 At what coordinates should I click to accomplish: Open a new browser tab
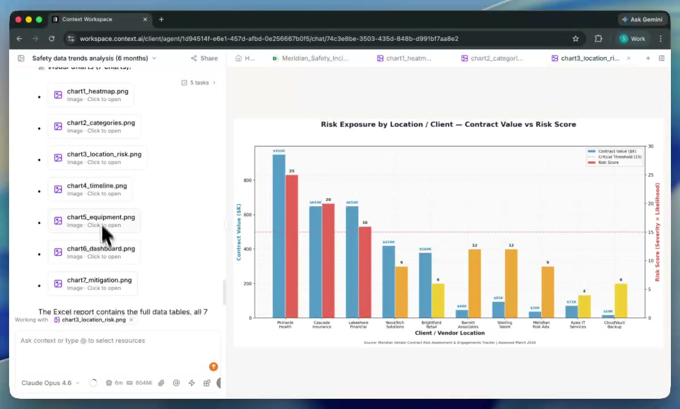[x=161, y=19]
